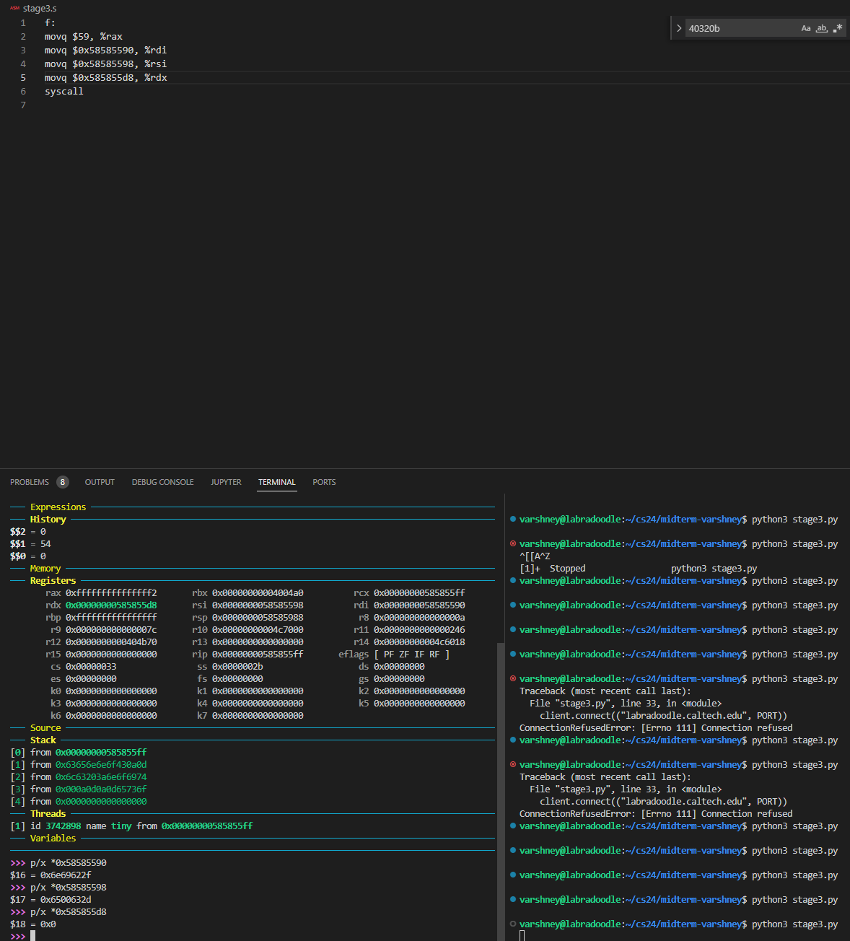Click line number 5 in the gutter
850x941 pixels.
pyautogui.click(x=23, y=78)
